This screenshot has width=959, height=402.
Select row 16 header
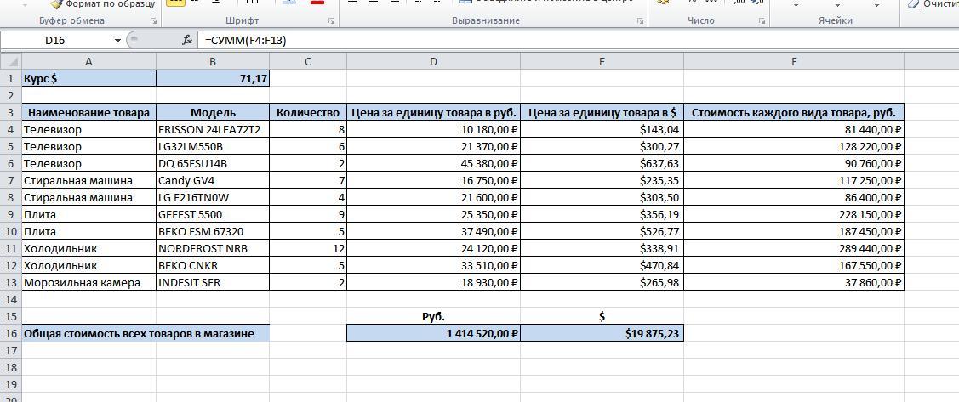pyautogui.click(x=11, y=333)
